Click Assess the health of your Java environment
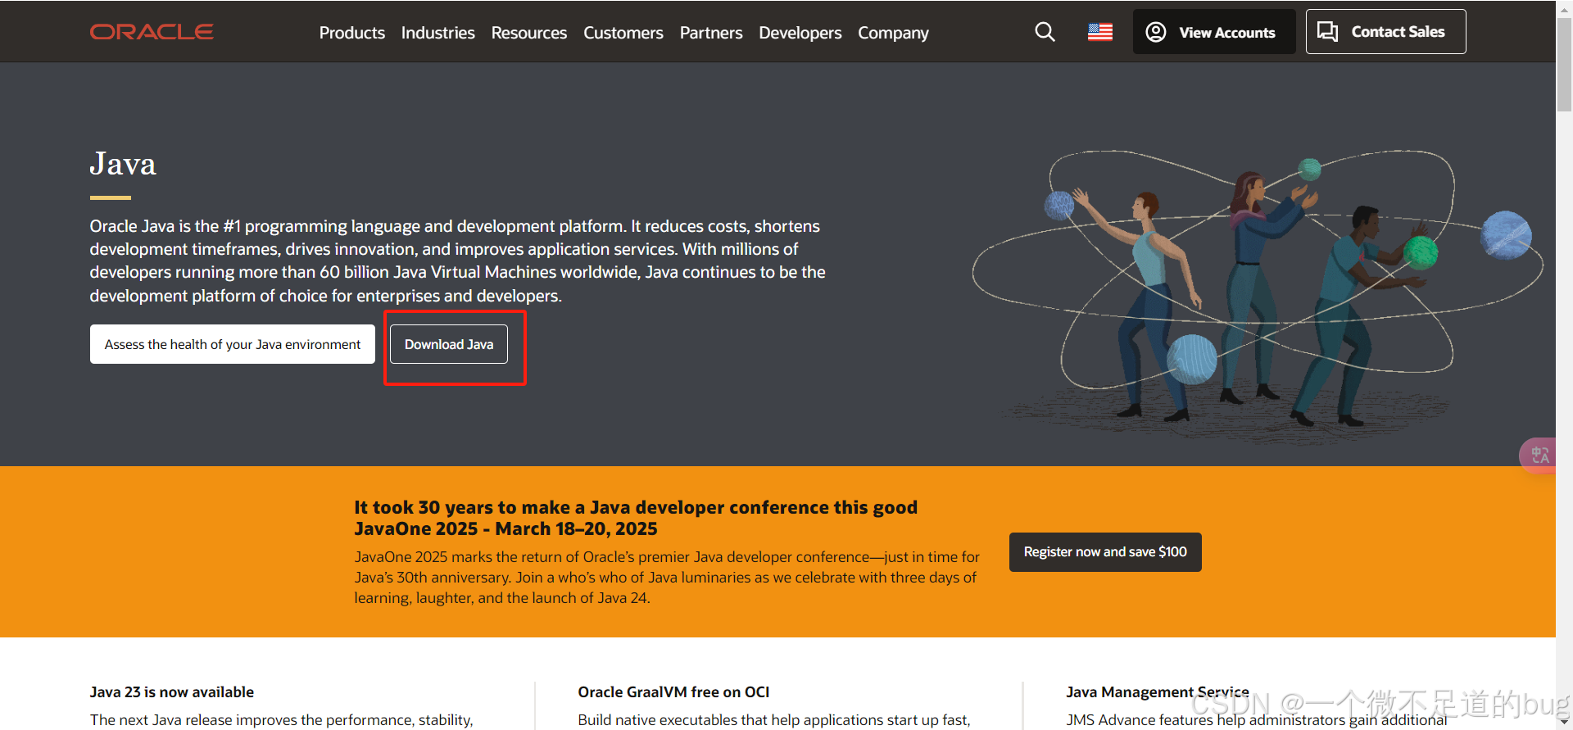The width and height of the screenshot is (1573, 730). click(x=233, y=344)
